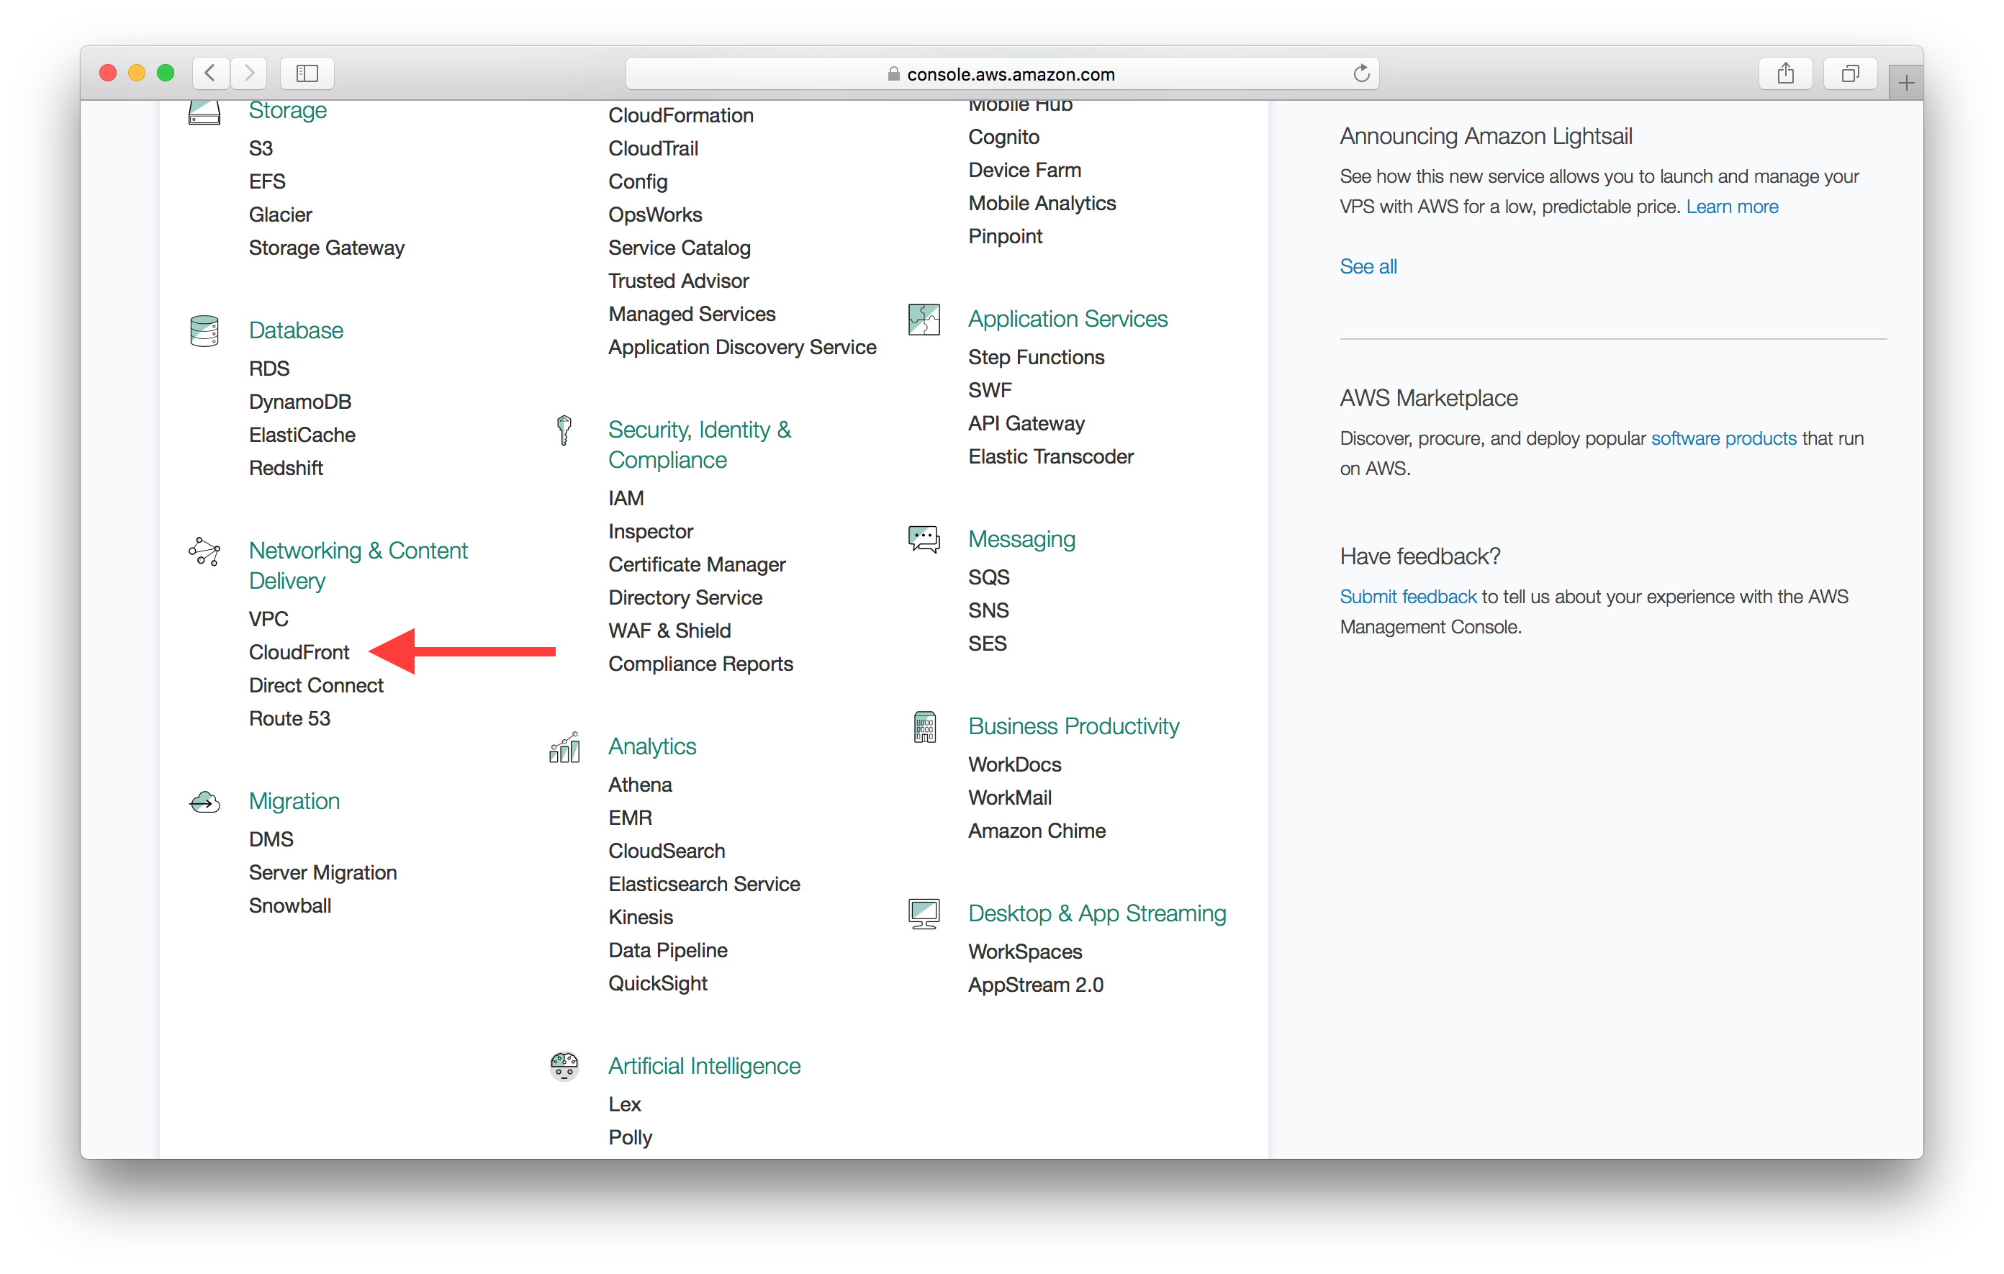Open the software products link
This screenshot has height=1274, width=2004.
[1723, 438]
